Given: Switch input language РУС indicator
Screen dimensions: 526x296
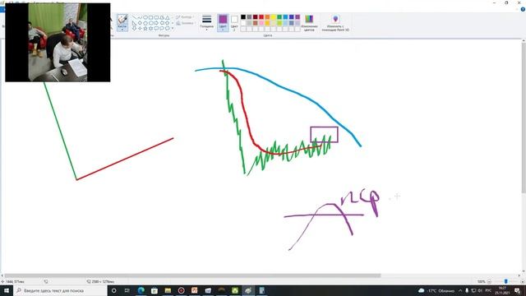Looking at the screenshot, I should point(488,290).
